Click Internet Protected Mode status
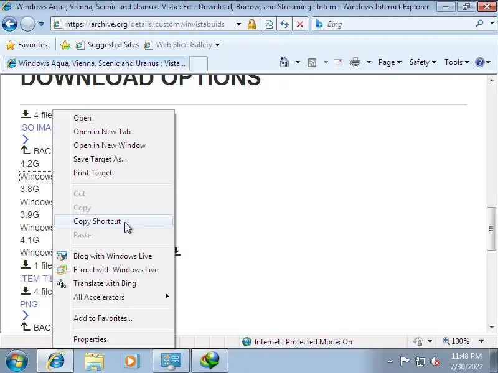Image resolution: width=498 pixels, height=373 pixels. [297, 341]
